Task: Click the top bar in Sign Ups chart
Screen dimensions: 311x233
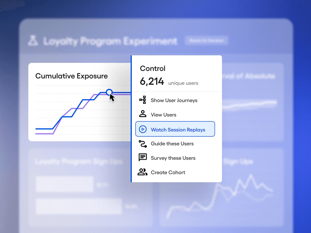Action: [x=64, y=185]
